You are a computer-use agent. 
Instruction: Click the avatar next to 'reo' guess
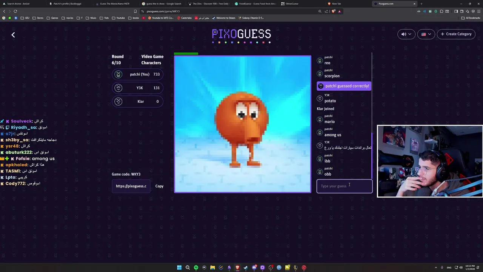tap(320, 60)
